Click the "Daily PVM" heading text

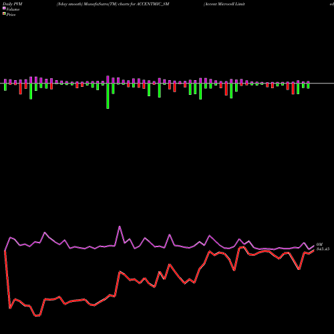coord(13,4)
